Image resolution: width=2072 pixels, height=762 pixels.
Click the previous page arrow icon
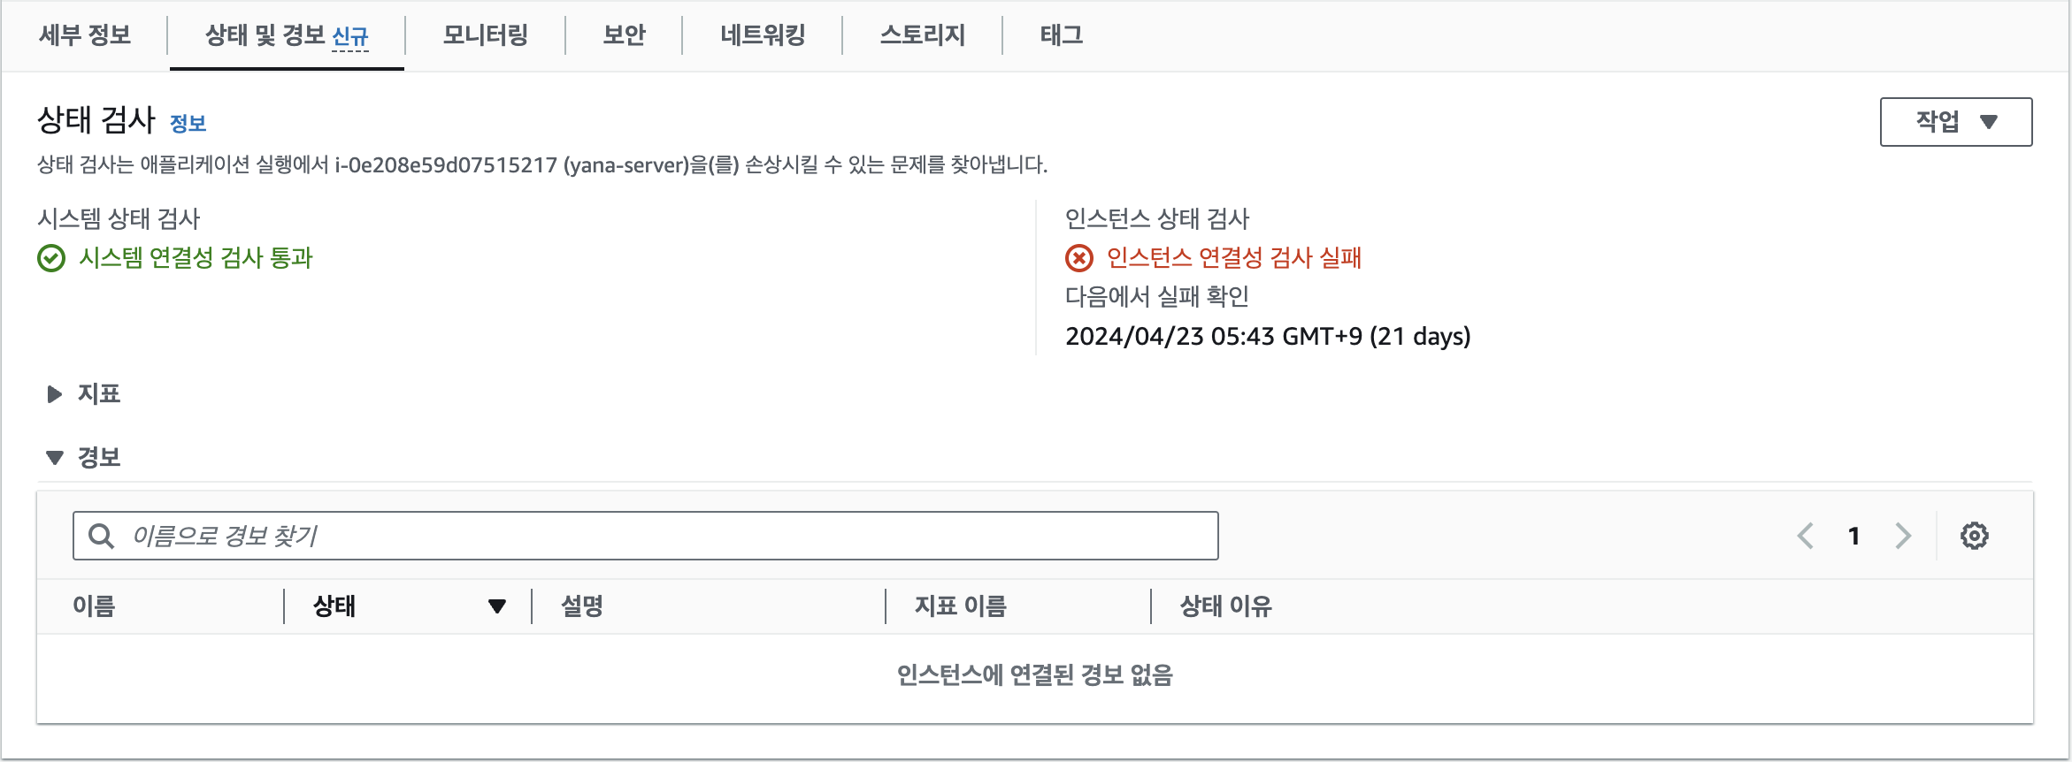pyautogui.click(x=1805, y=535)
